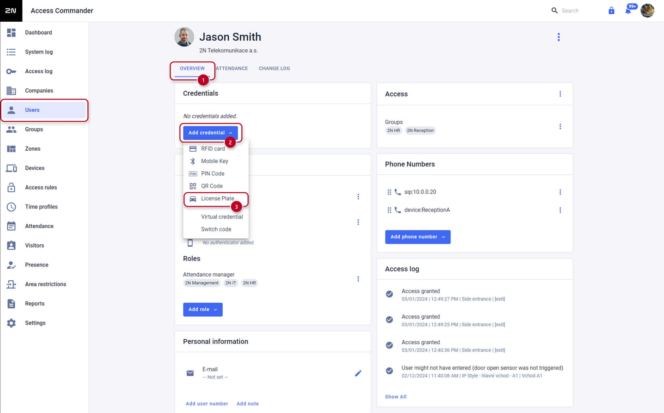Screen dimensions: 664x413
Task: Click the 2N Management role chip
Action: tap(202, 283)
